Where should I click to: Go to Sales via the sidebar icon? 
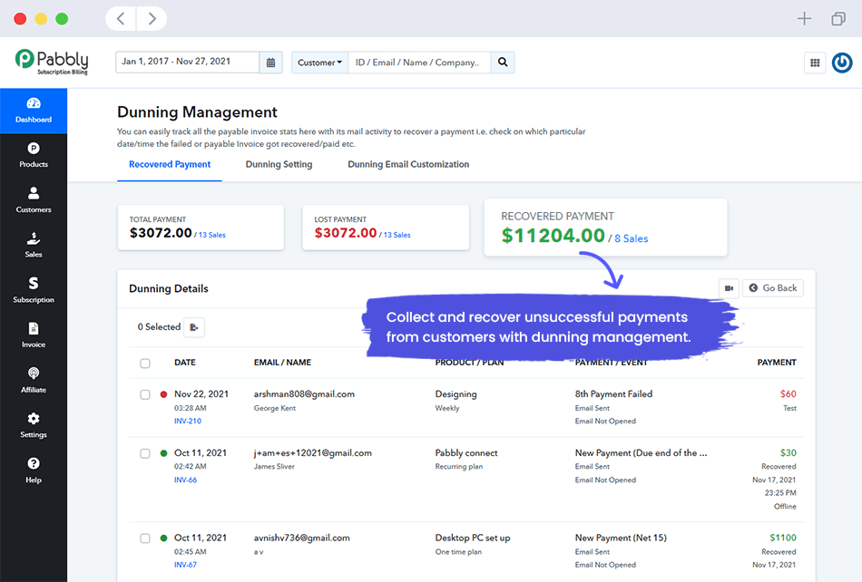pyautogui.click(x=33, y=245)
